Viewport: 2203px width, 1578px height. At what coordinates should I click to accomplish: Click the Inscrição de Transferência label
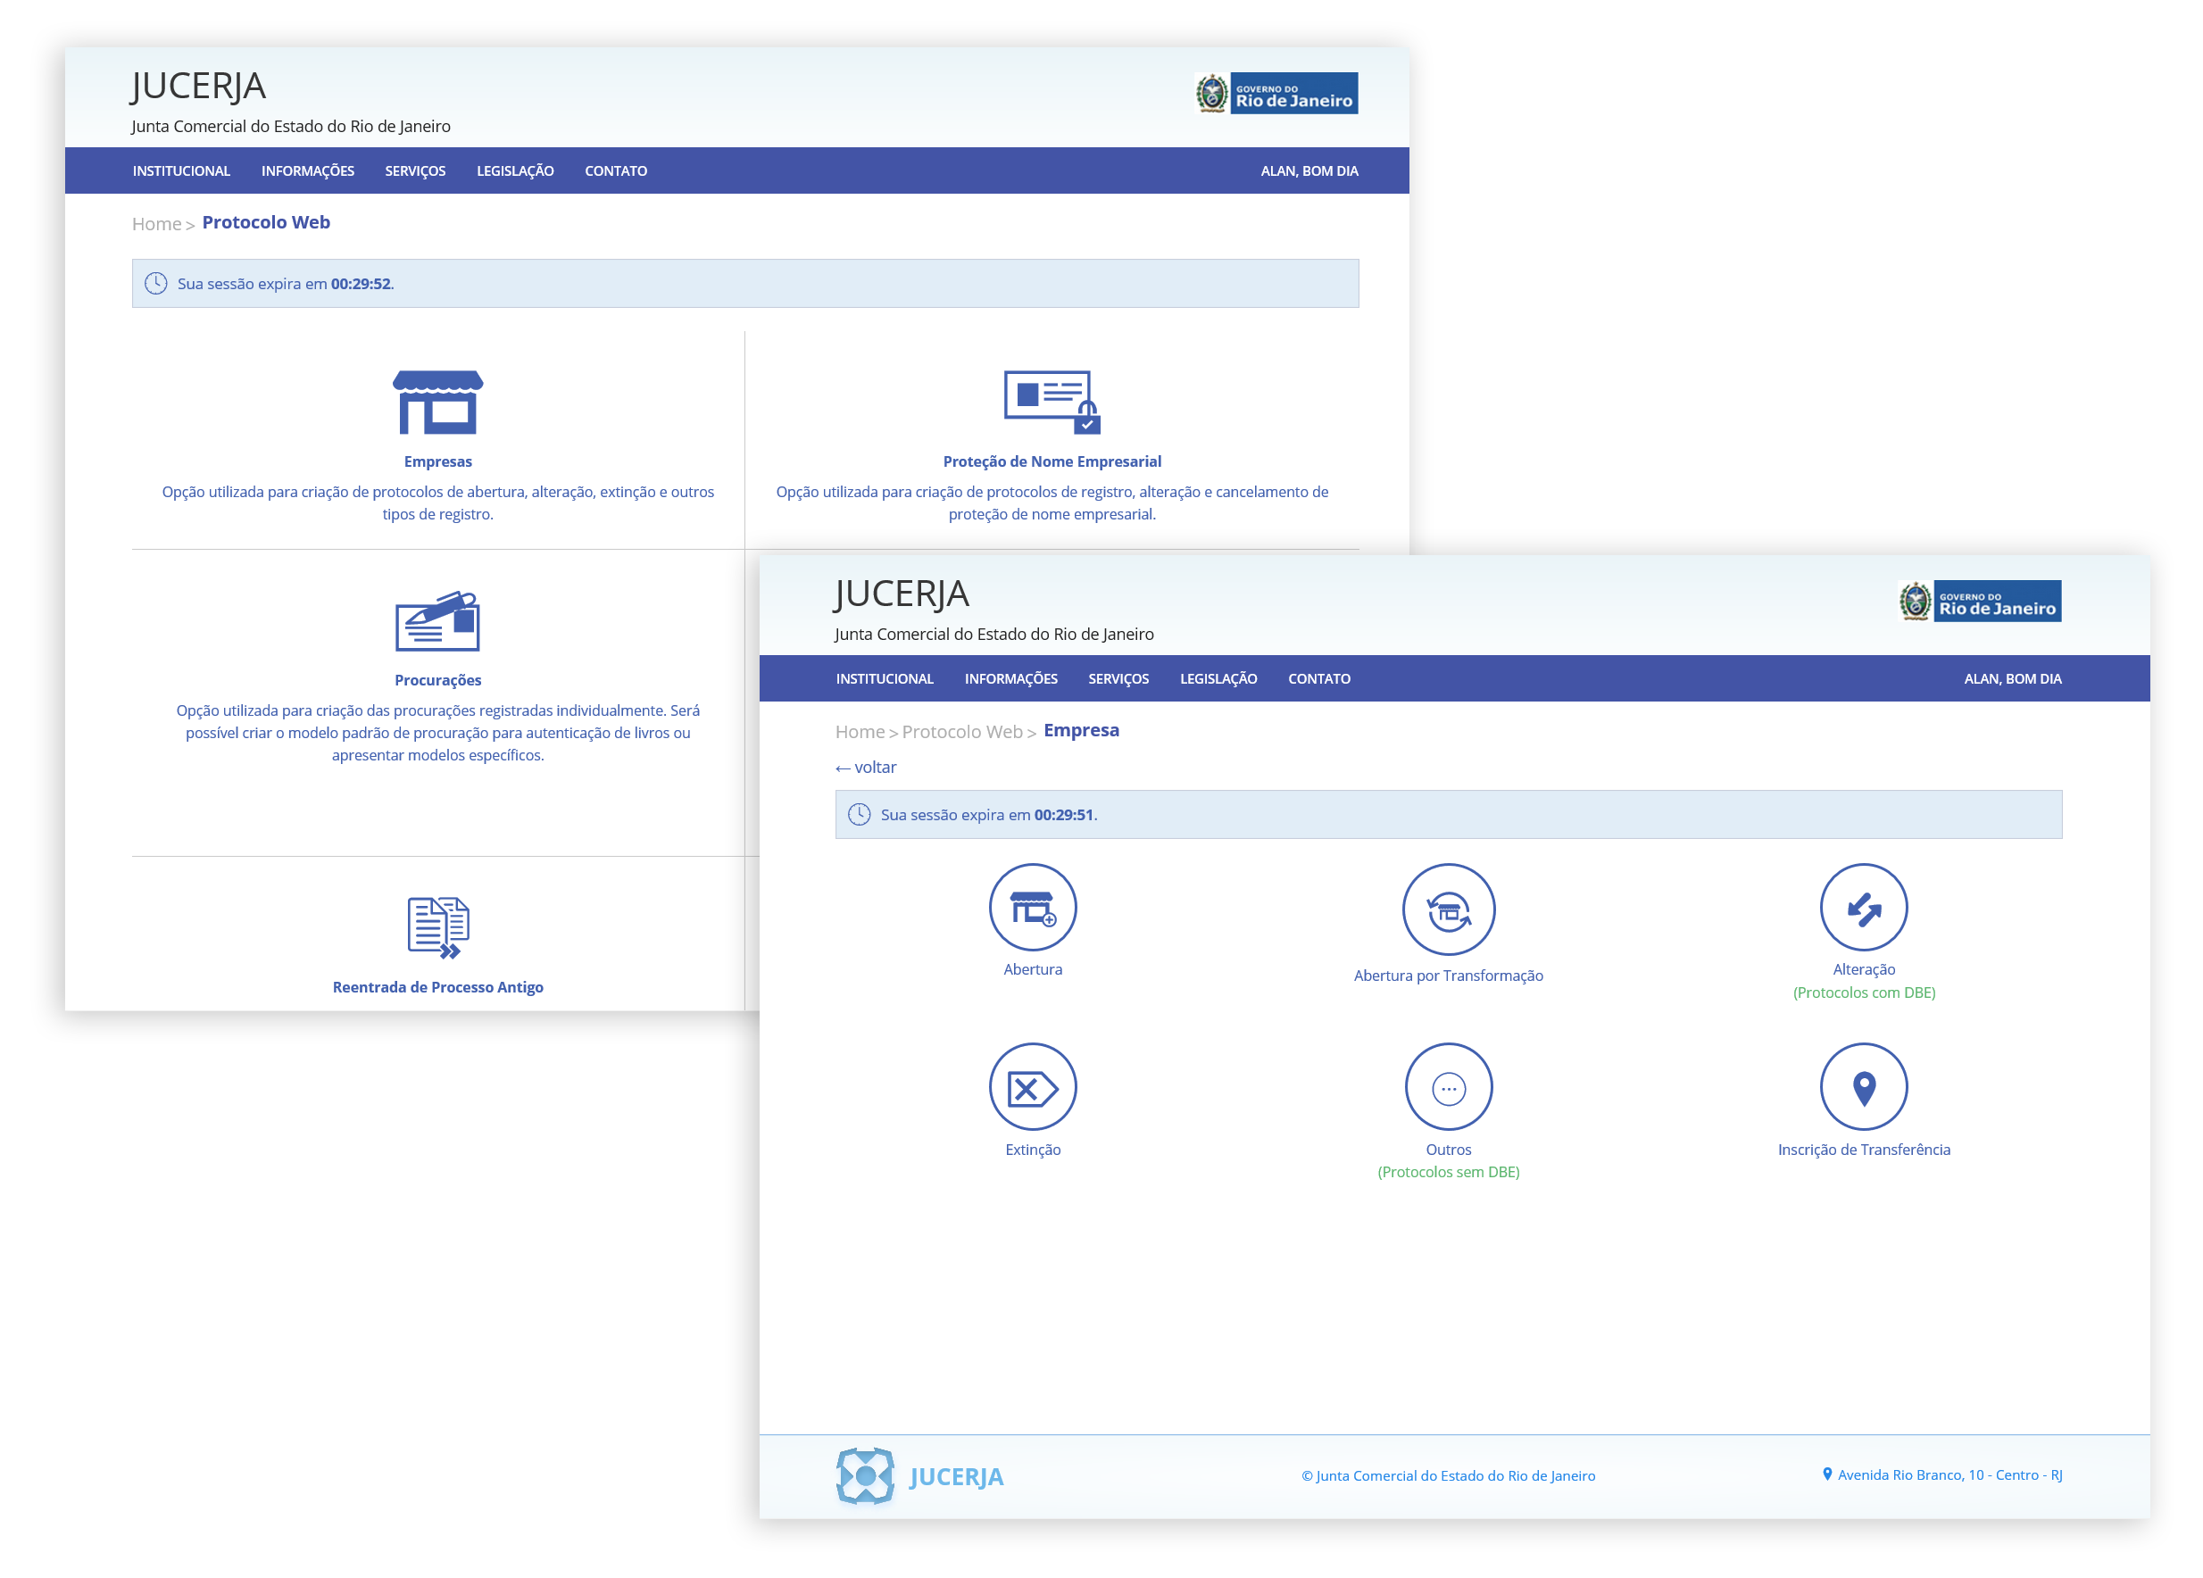pos(1863,1149)
